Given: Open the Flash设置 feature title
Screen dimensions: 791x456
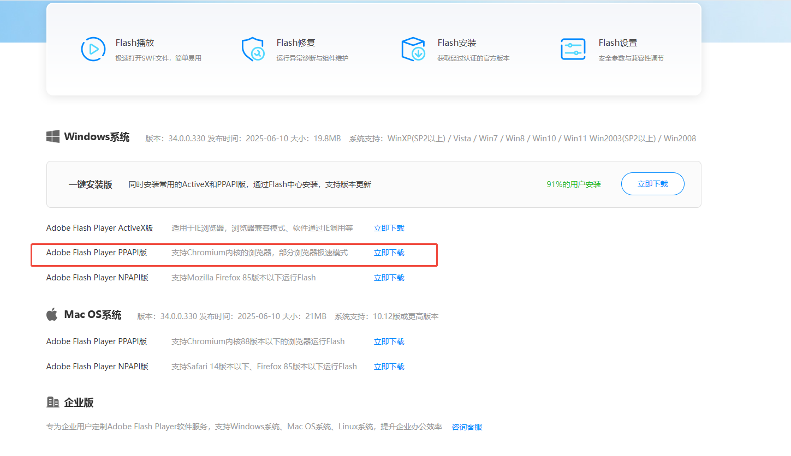Looking at the screenshot, I should 618,43.
